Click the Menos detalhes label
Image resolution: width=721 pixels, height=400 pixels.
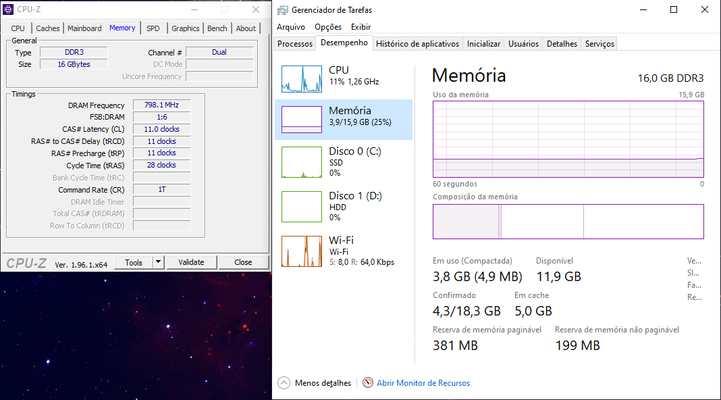click(323, 382)
